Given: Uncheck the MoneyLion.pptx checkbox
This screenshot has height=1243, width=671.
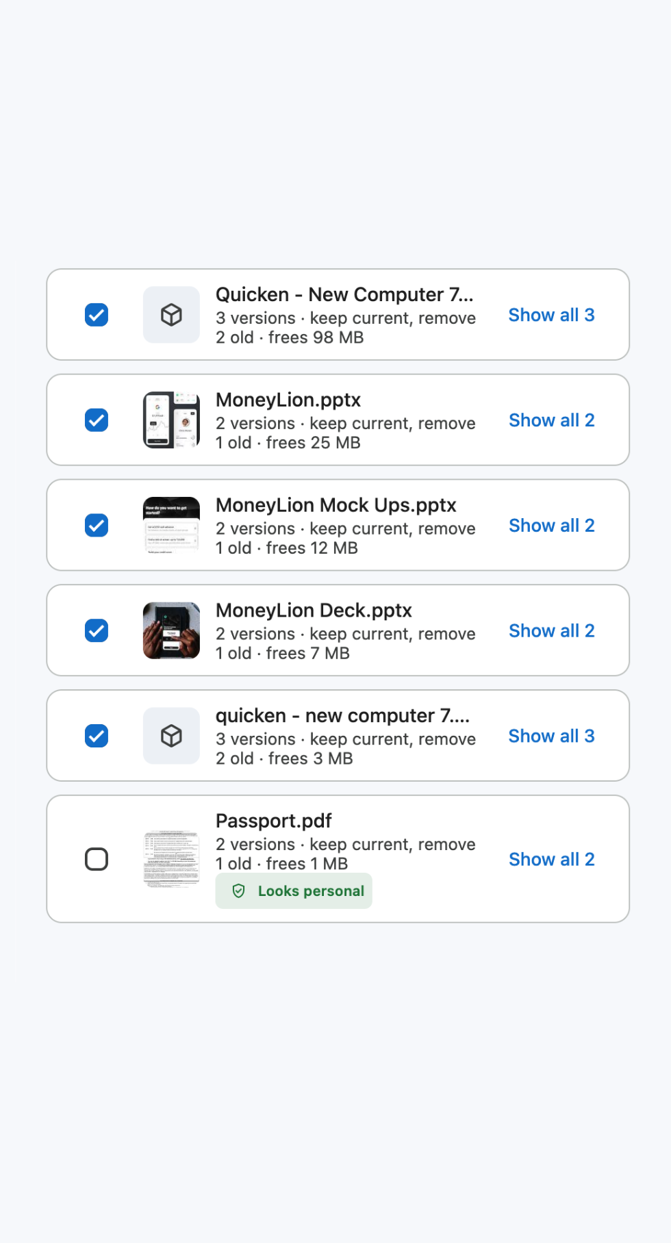Looking at the screenshot, I should pyautogui.click(x=97, y=420).
